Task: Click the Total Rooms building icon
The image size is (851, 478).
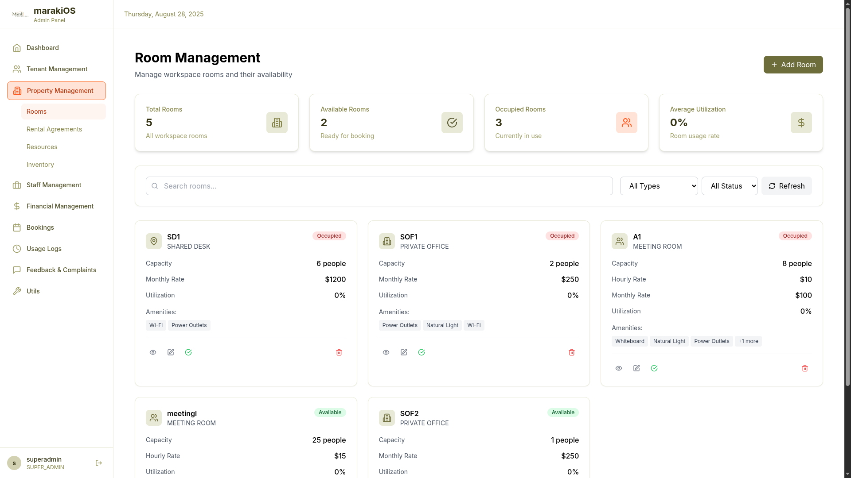Action: [x=277, y=123]
